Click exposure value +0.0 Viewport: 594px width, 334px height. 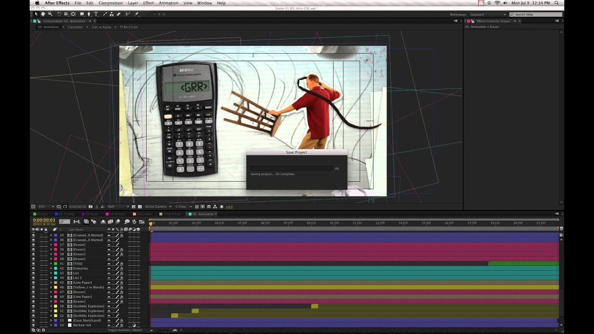[x=229, y=206]
